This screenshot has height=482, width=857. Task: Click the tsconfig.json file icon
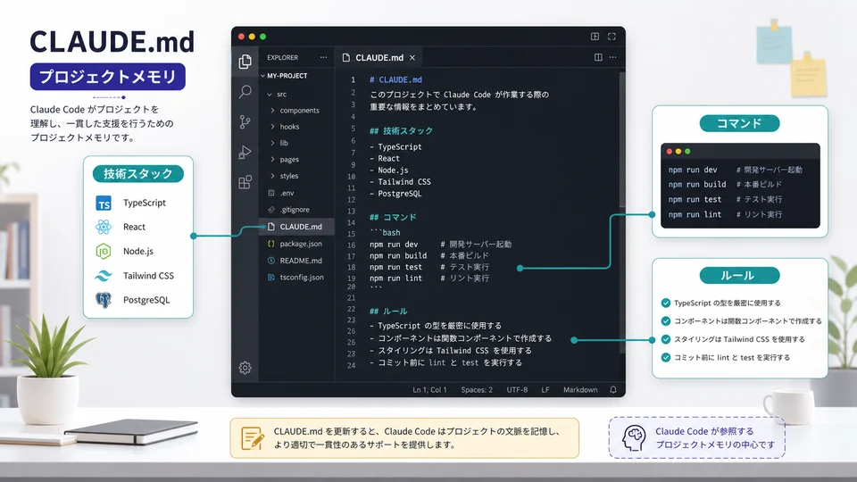[x=271, y=277]
